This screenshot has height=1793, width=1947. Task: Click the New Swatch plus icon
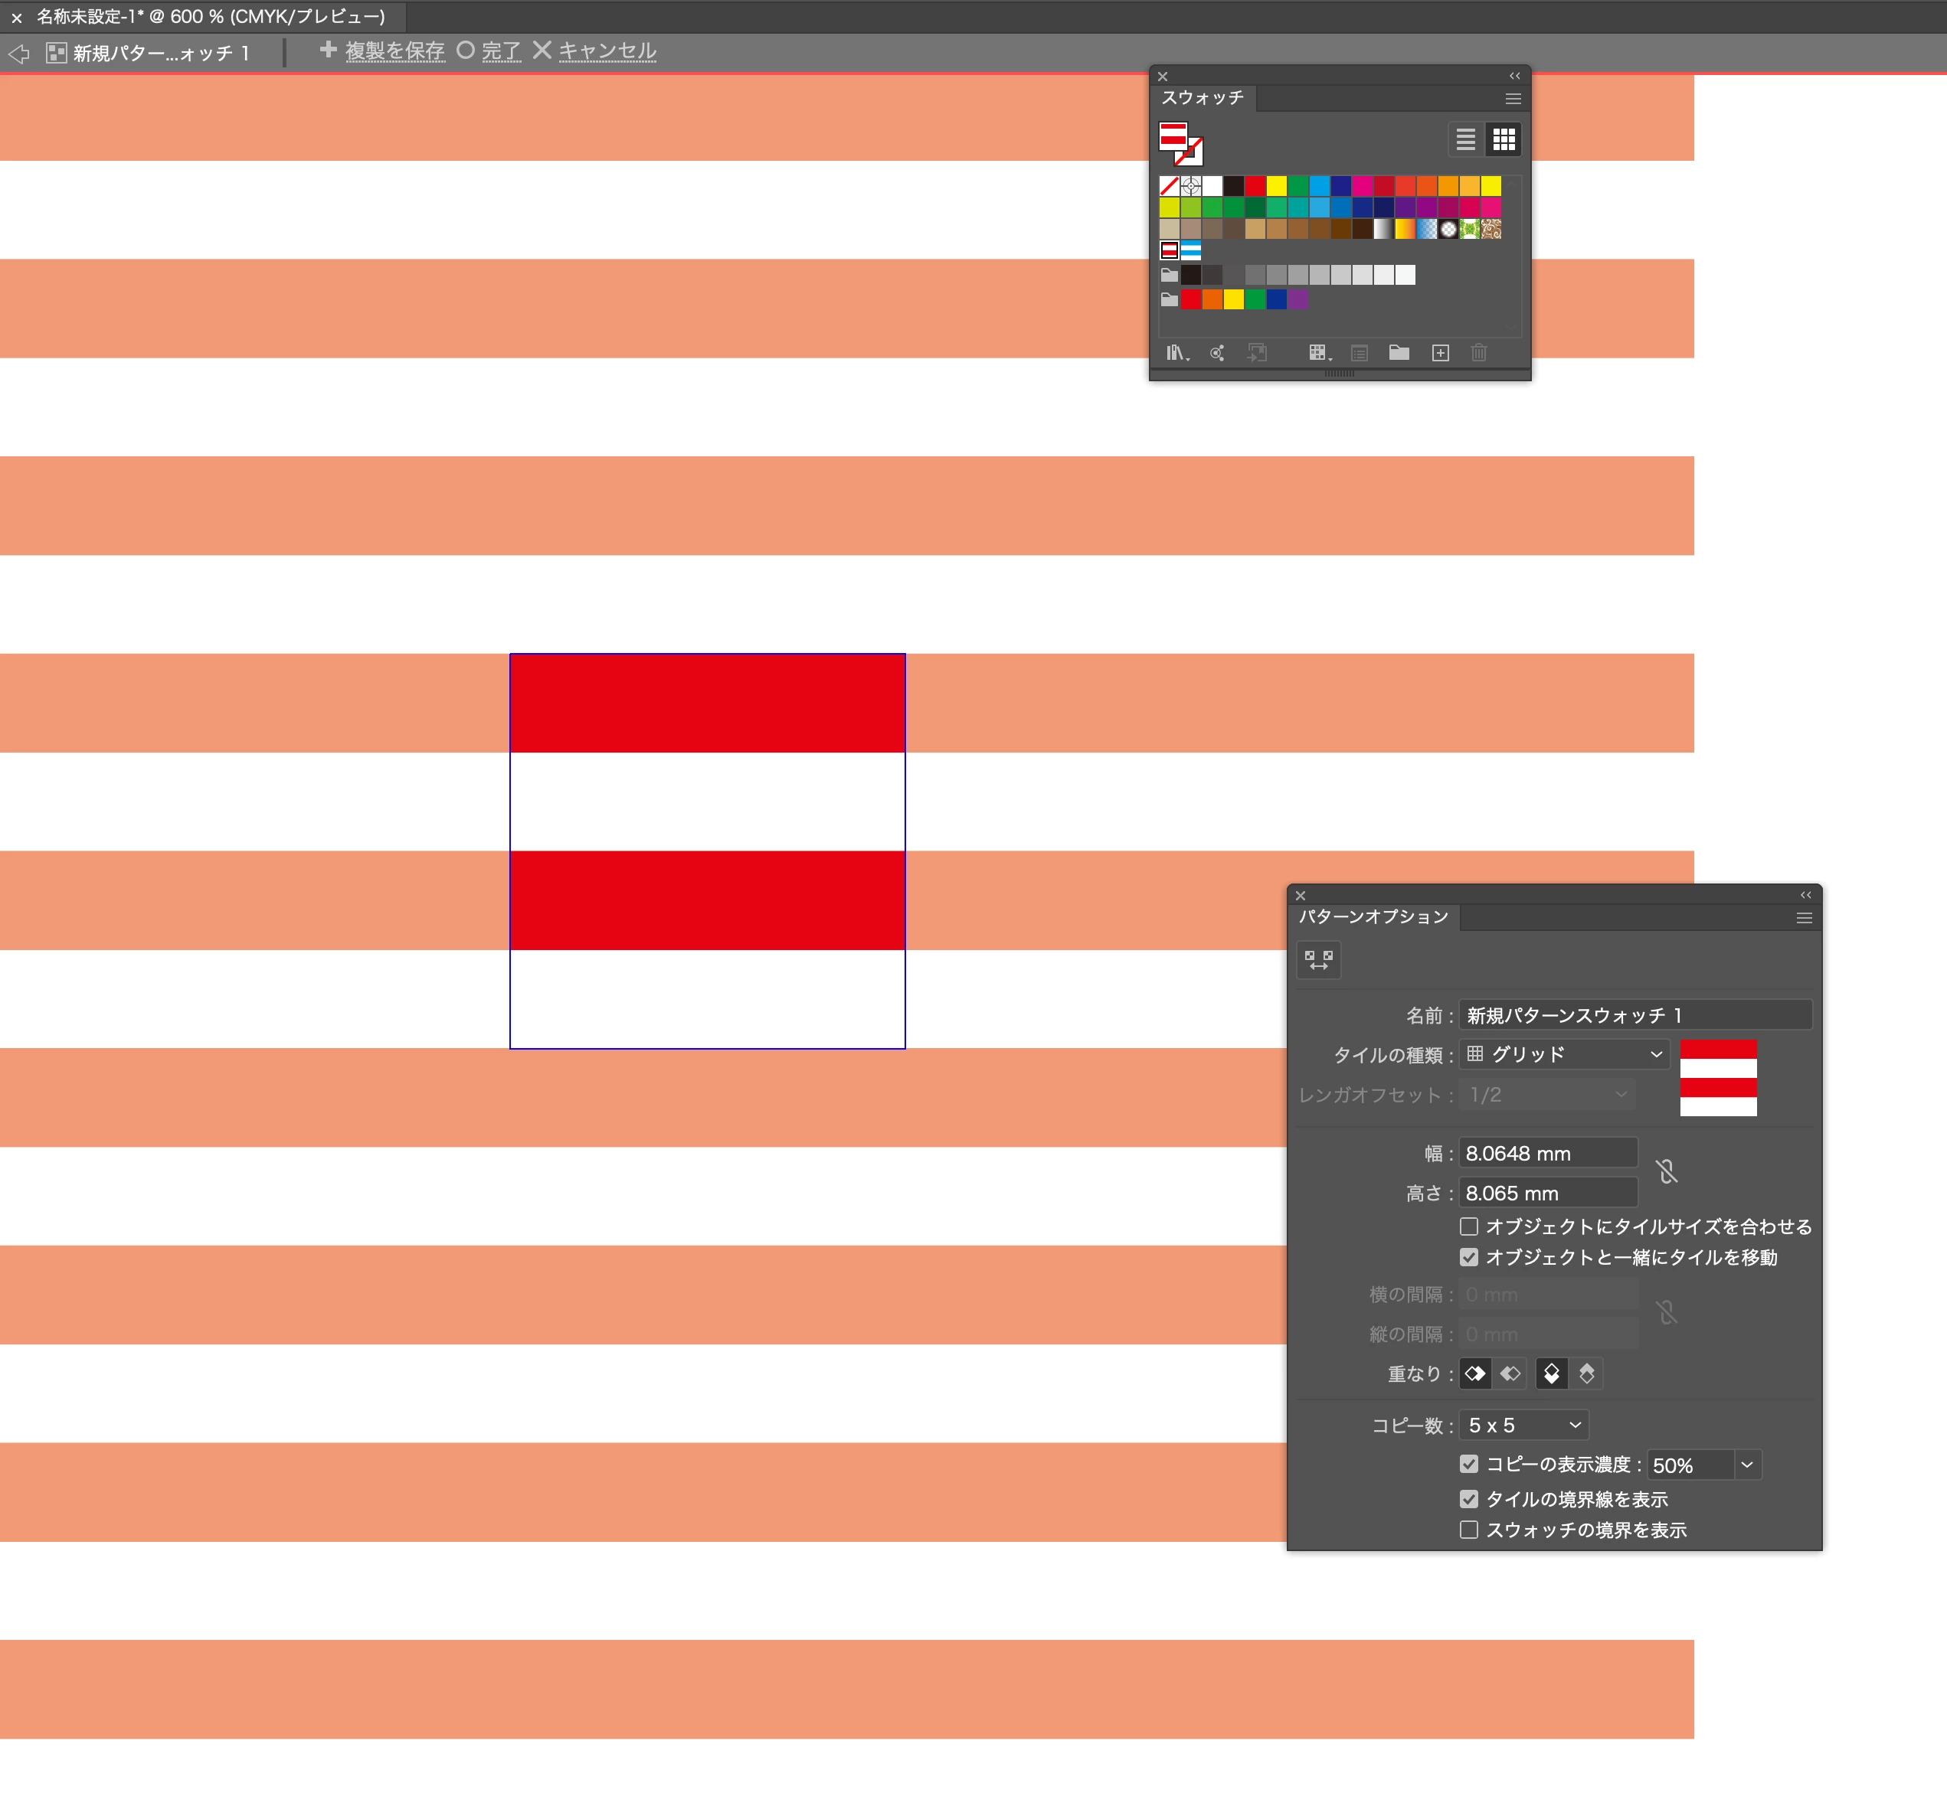pyautogui.click(x=1441, y=353)
